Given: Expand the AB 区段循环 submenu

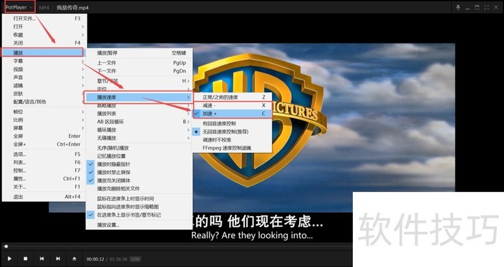Looking at the screenshot, I should 139,122.
